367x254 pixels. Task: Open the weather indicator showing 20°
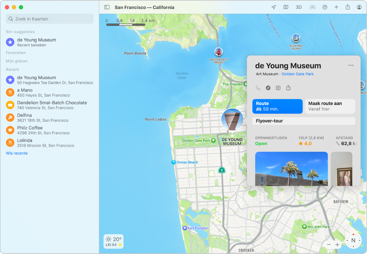tap(113, 242)
